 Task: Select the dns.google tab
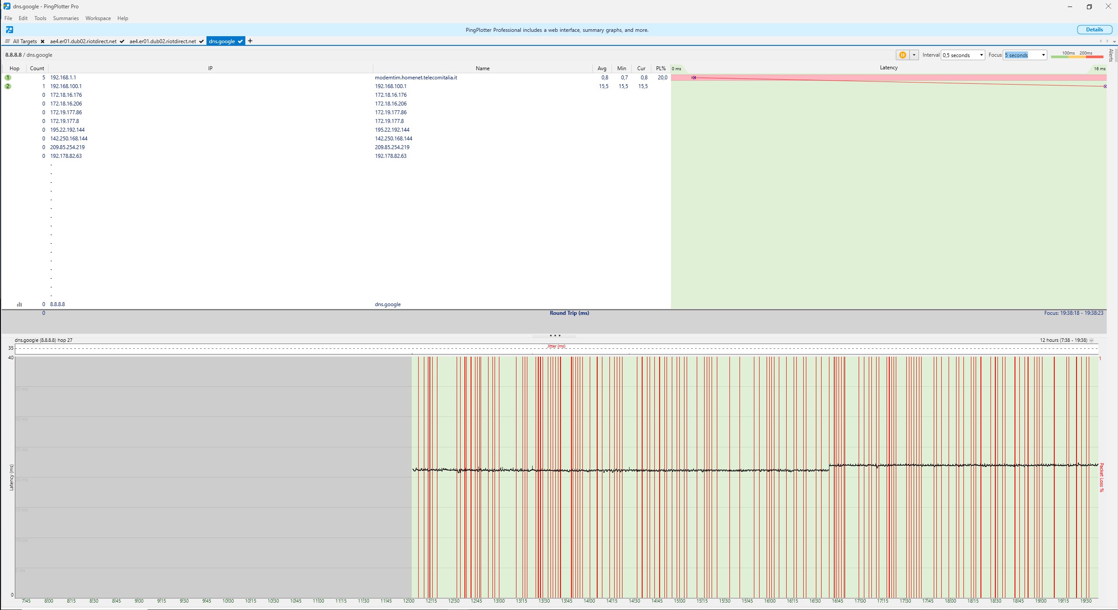coord(222,41)
